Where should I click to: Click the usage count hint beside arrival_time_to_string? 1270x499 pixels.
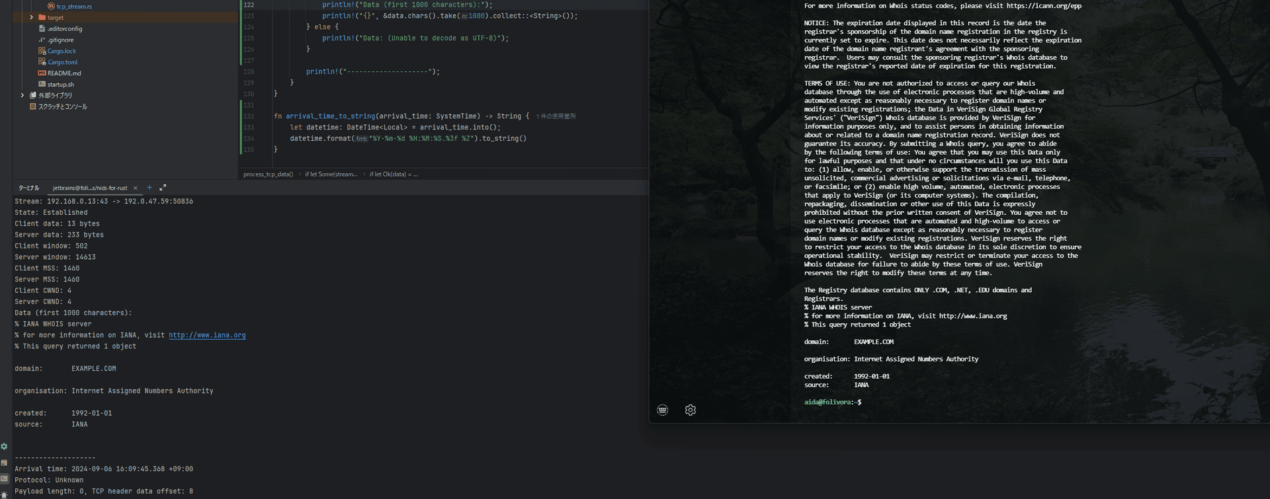[556, 116]
